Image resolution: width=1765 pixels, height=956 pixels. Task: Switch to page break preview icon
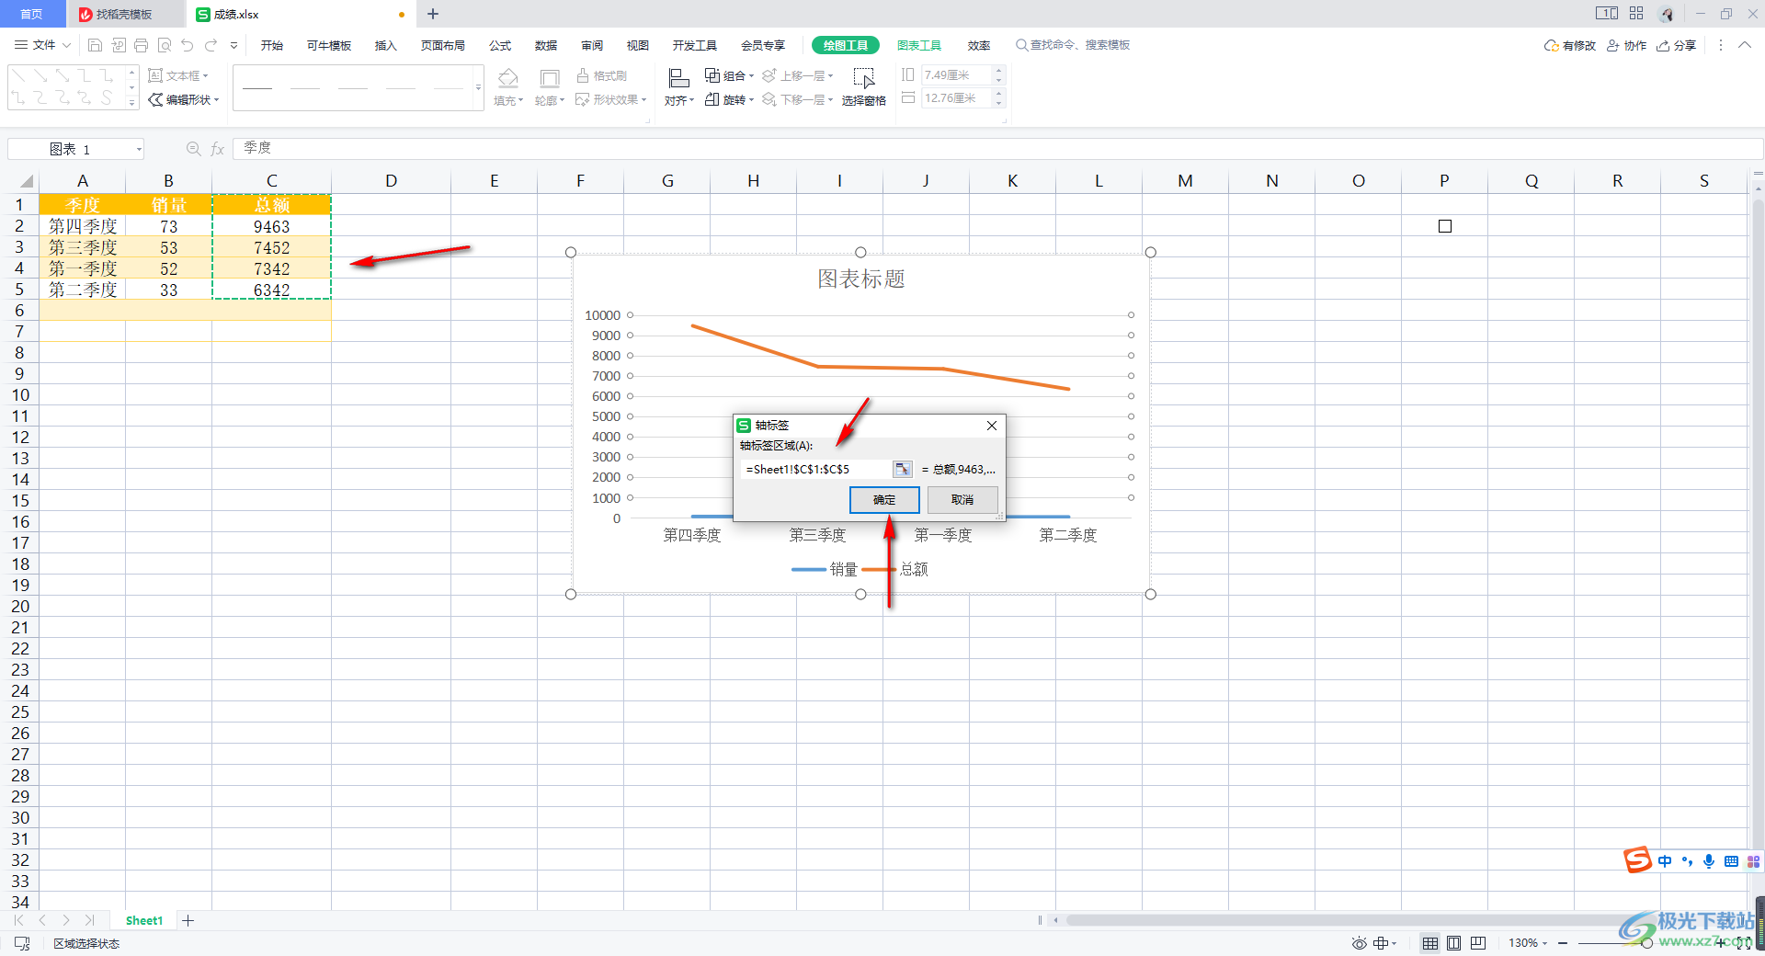pos(1478,943)
